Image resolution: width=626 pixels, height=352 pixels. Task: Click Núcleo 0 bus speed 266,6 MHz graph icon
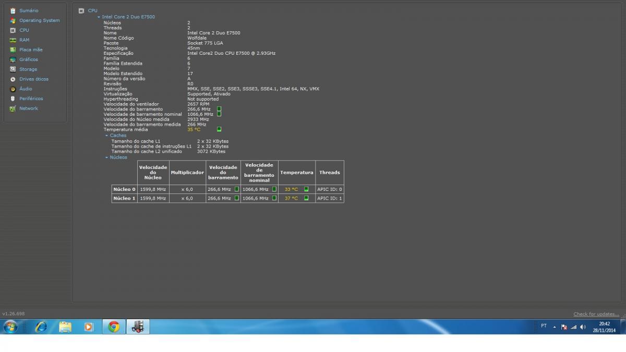(236, 189)
